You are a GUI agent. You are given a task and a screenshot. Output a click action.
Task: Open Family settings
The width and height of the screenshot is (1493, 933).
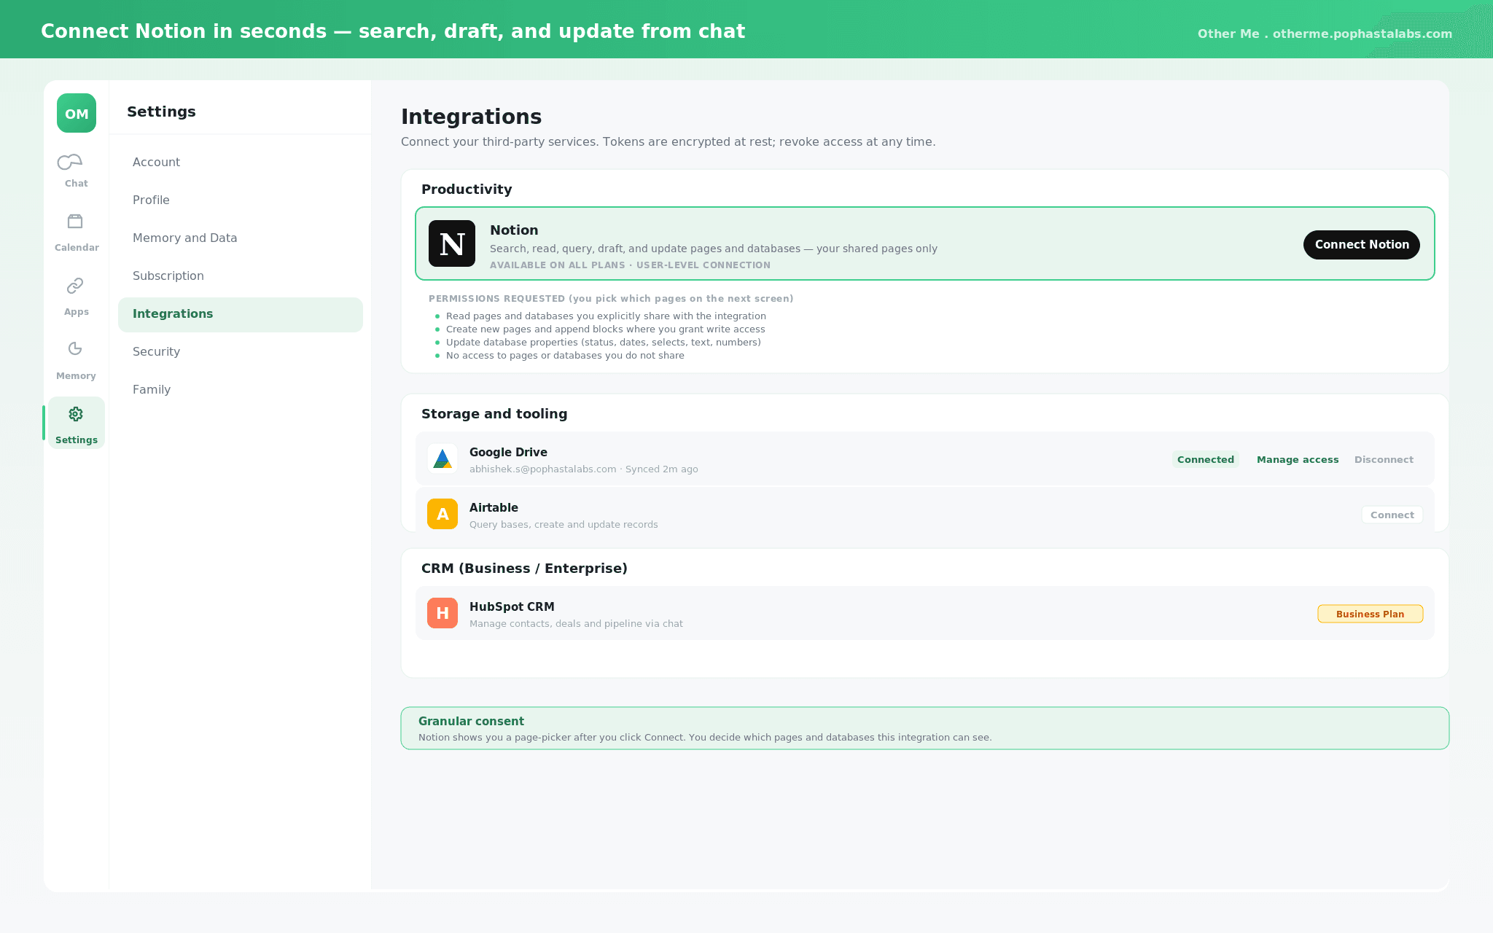coord(241,389)
